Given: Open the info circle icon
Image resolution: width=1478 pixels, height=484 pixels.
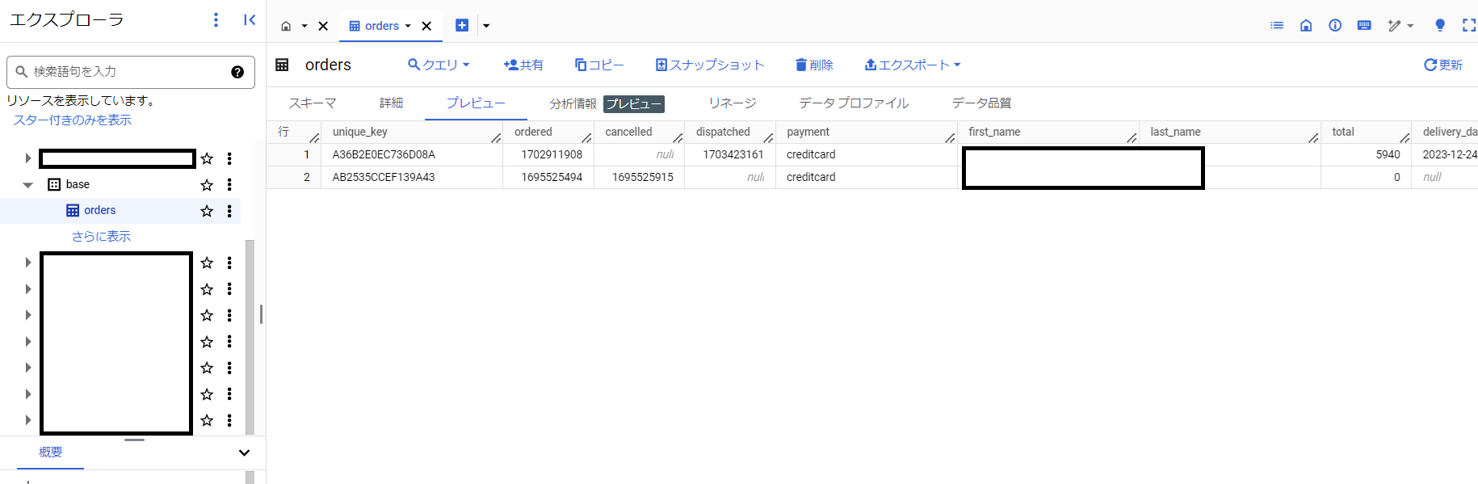Looking at the screenshot, I should point(1335,25).
